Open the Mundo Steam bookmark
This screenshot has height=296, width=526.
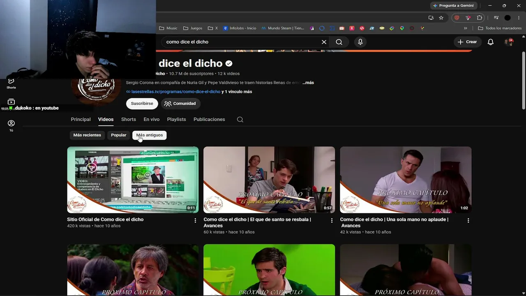(283, 28)
